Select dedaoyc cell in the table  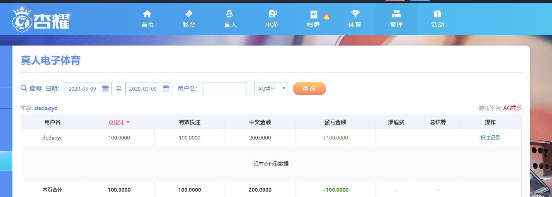click(x=52, y=137)
